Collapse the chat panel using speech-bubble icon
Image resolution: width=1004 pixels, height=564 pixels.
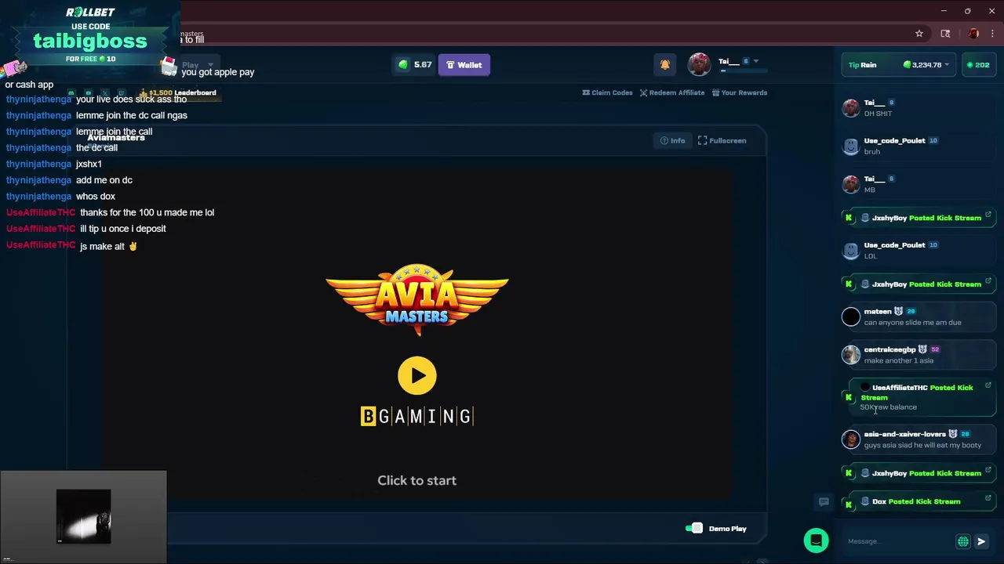coord(824,501)
